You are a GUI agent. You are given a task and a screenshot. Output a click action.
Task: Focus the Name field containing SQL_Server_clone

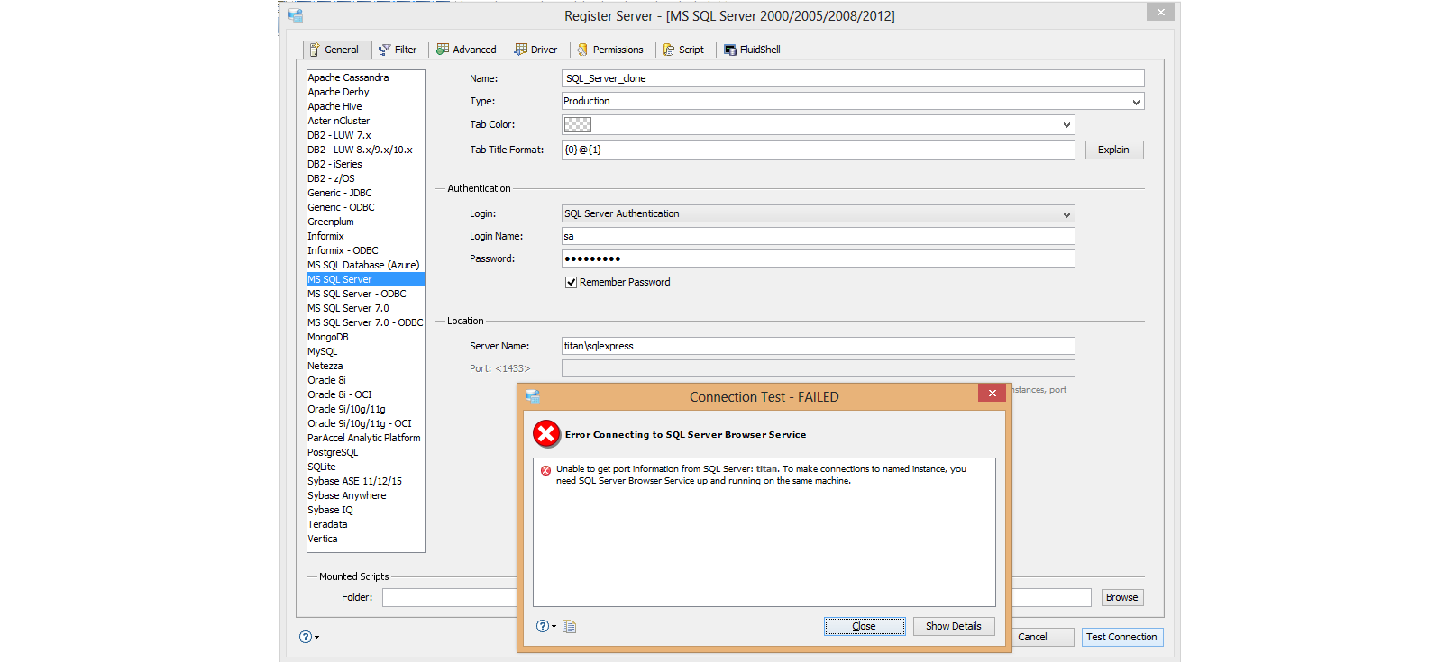click(853, 78)
